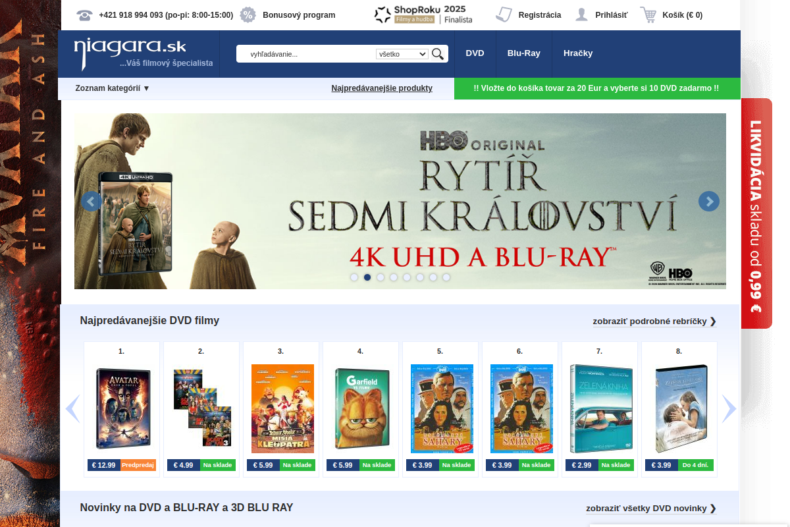Open second ranked DVD bundle cover

point(201,408)
